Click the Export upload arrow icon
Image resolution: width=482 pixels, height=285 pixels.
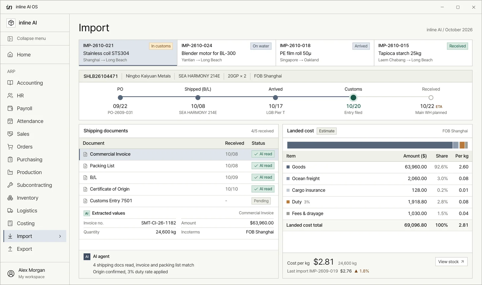click(x=10, y=249)
